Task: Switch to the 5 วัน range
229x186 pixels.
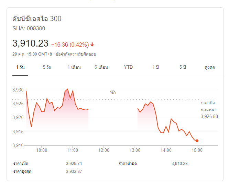Action: (x=47, y=67)
